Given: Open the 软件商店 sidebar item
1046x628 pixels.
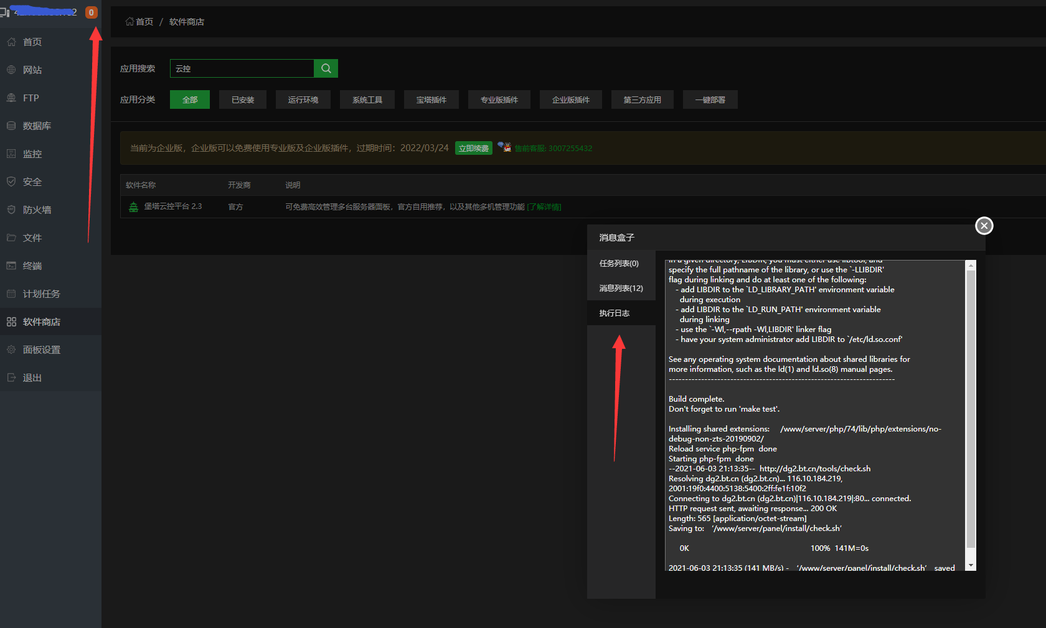Looking at the screenshot, I should point(50,321).
